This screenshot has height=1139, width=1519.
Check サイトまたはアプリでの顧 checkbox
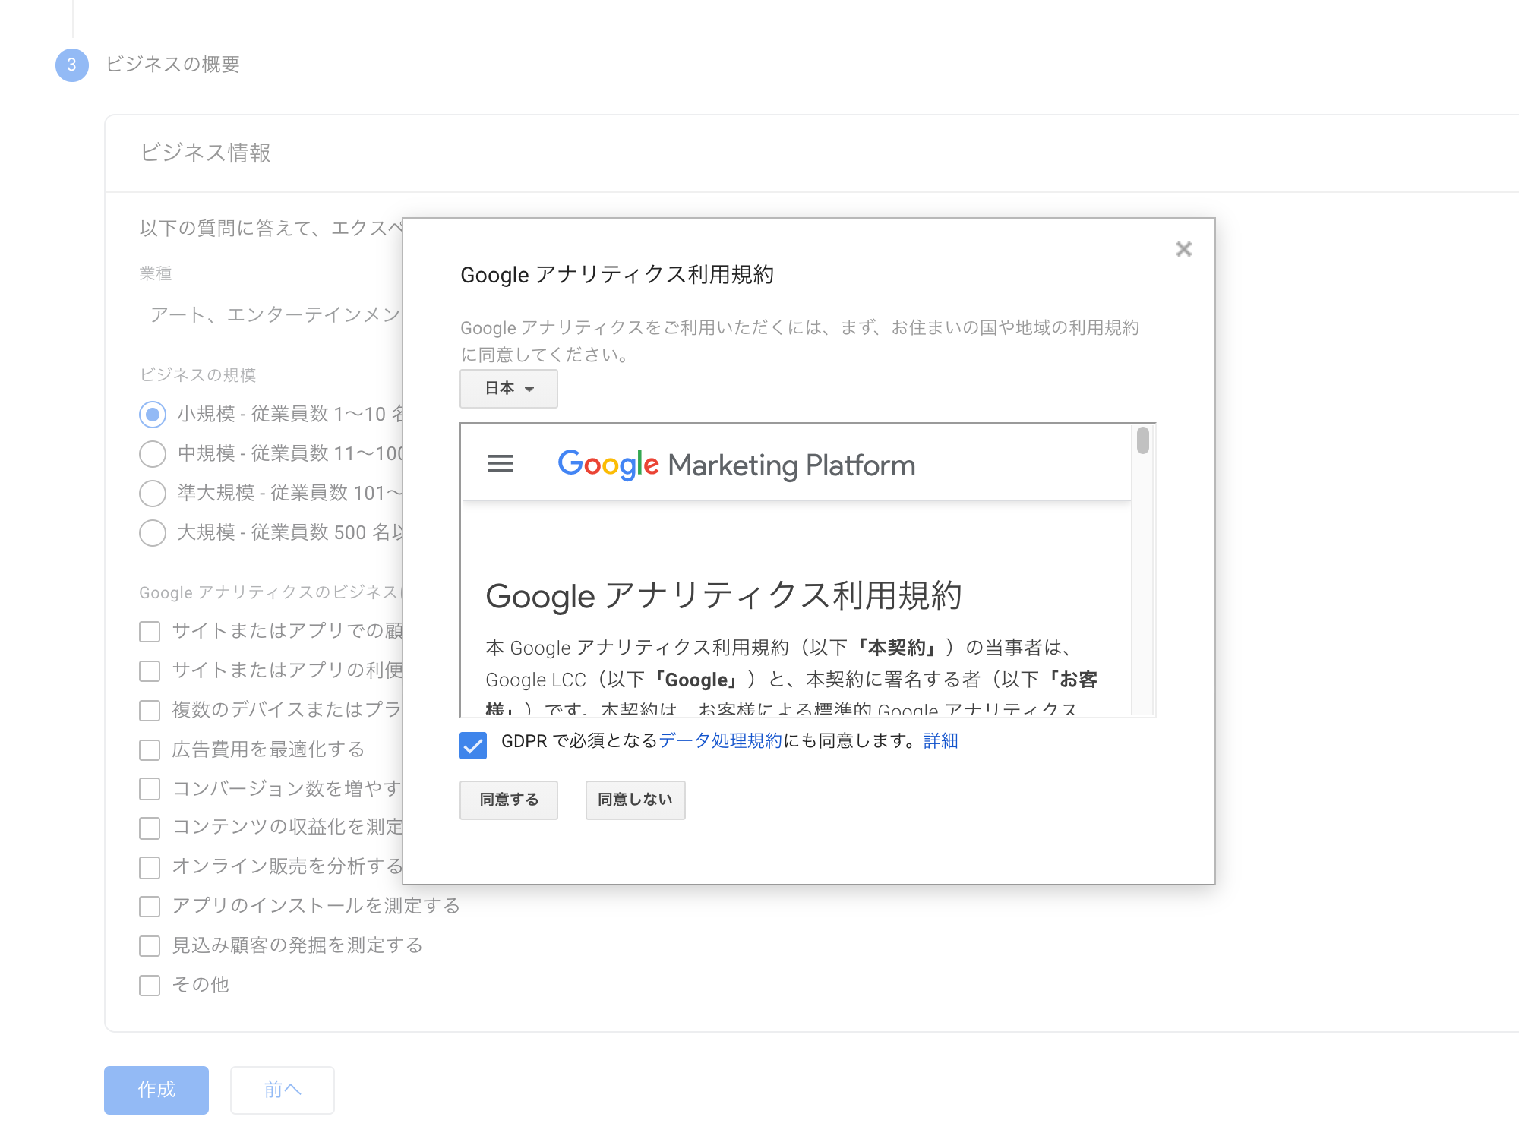pos(150,632)
